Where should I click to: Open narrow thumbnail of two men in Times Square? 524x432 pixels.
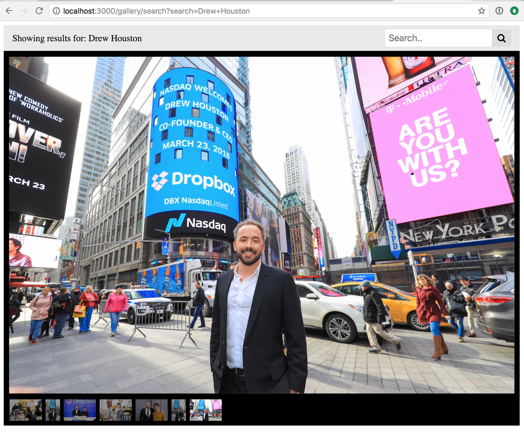53,410
